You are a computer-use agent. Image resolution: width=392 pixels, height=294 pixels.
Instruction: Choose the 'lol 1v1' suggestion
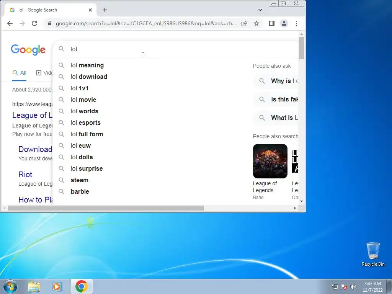point(175,88)
